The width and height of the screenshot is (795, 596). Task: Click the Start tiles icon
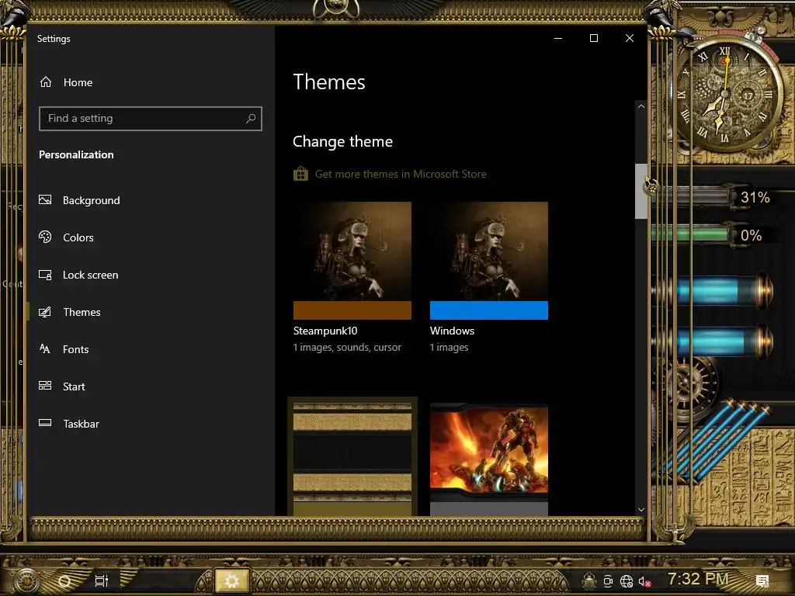pos(45,386)
